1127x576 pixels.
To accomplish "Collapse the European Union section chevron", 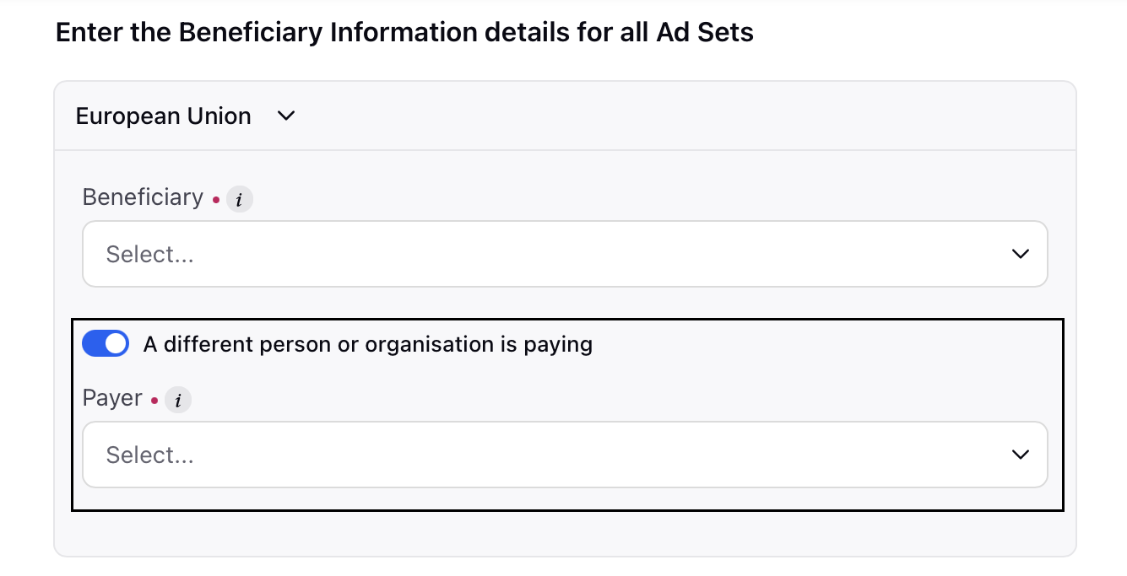I will point(286,116).
